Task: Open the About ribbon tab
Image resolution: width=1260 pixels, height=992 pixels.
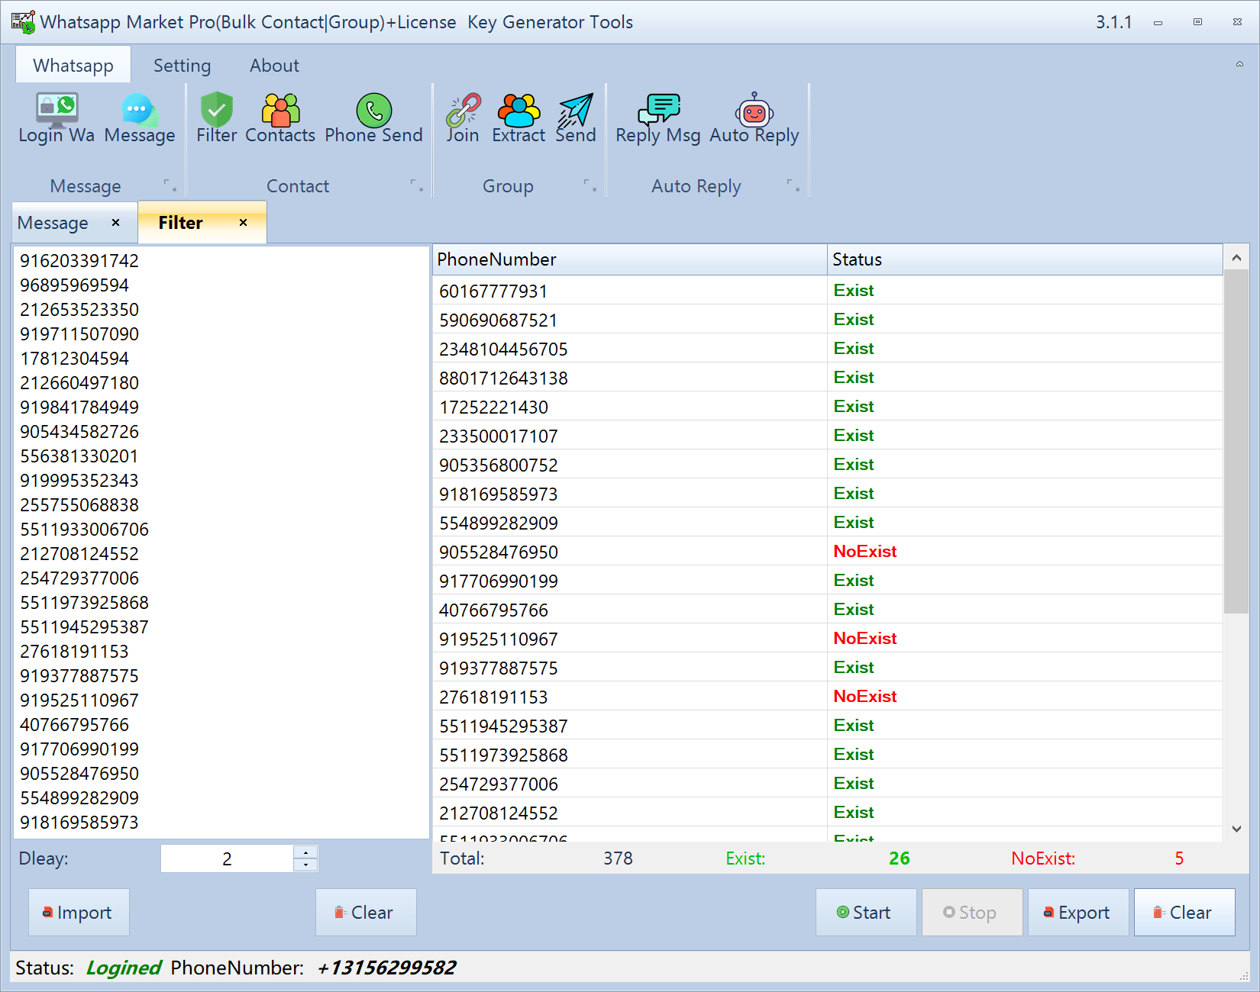Action: (x=274, y=66)
